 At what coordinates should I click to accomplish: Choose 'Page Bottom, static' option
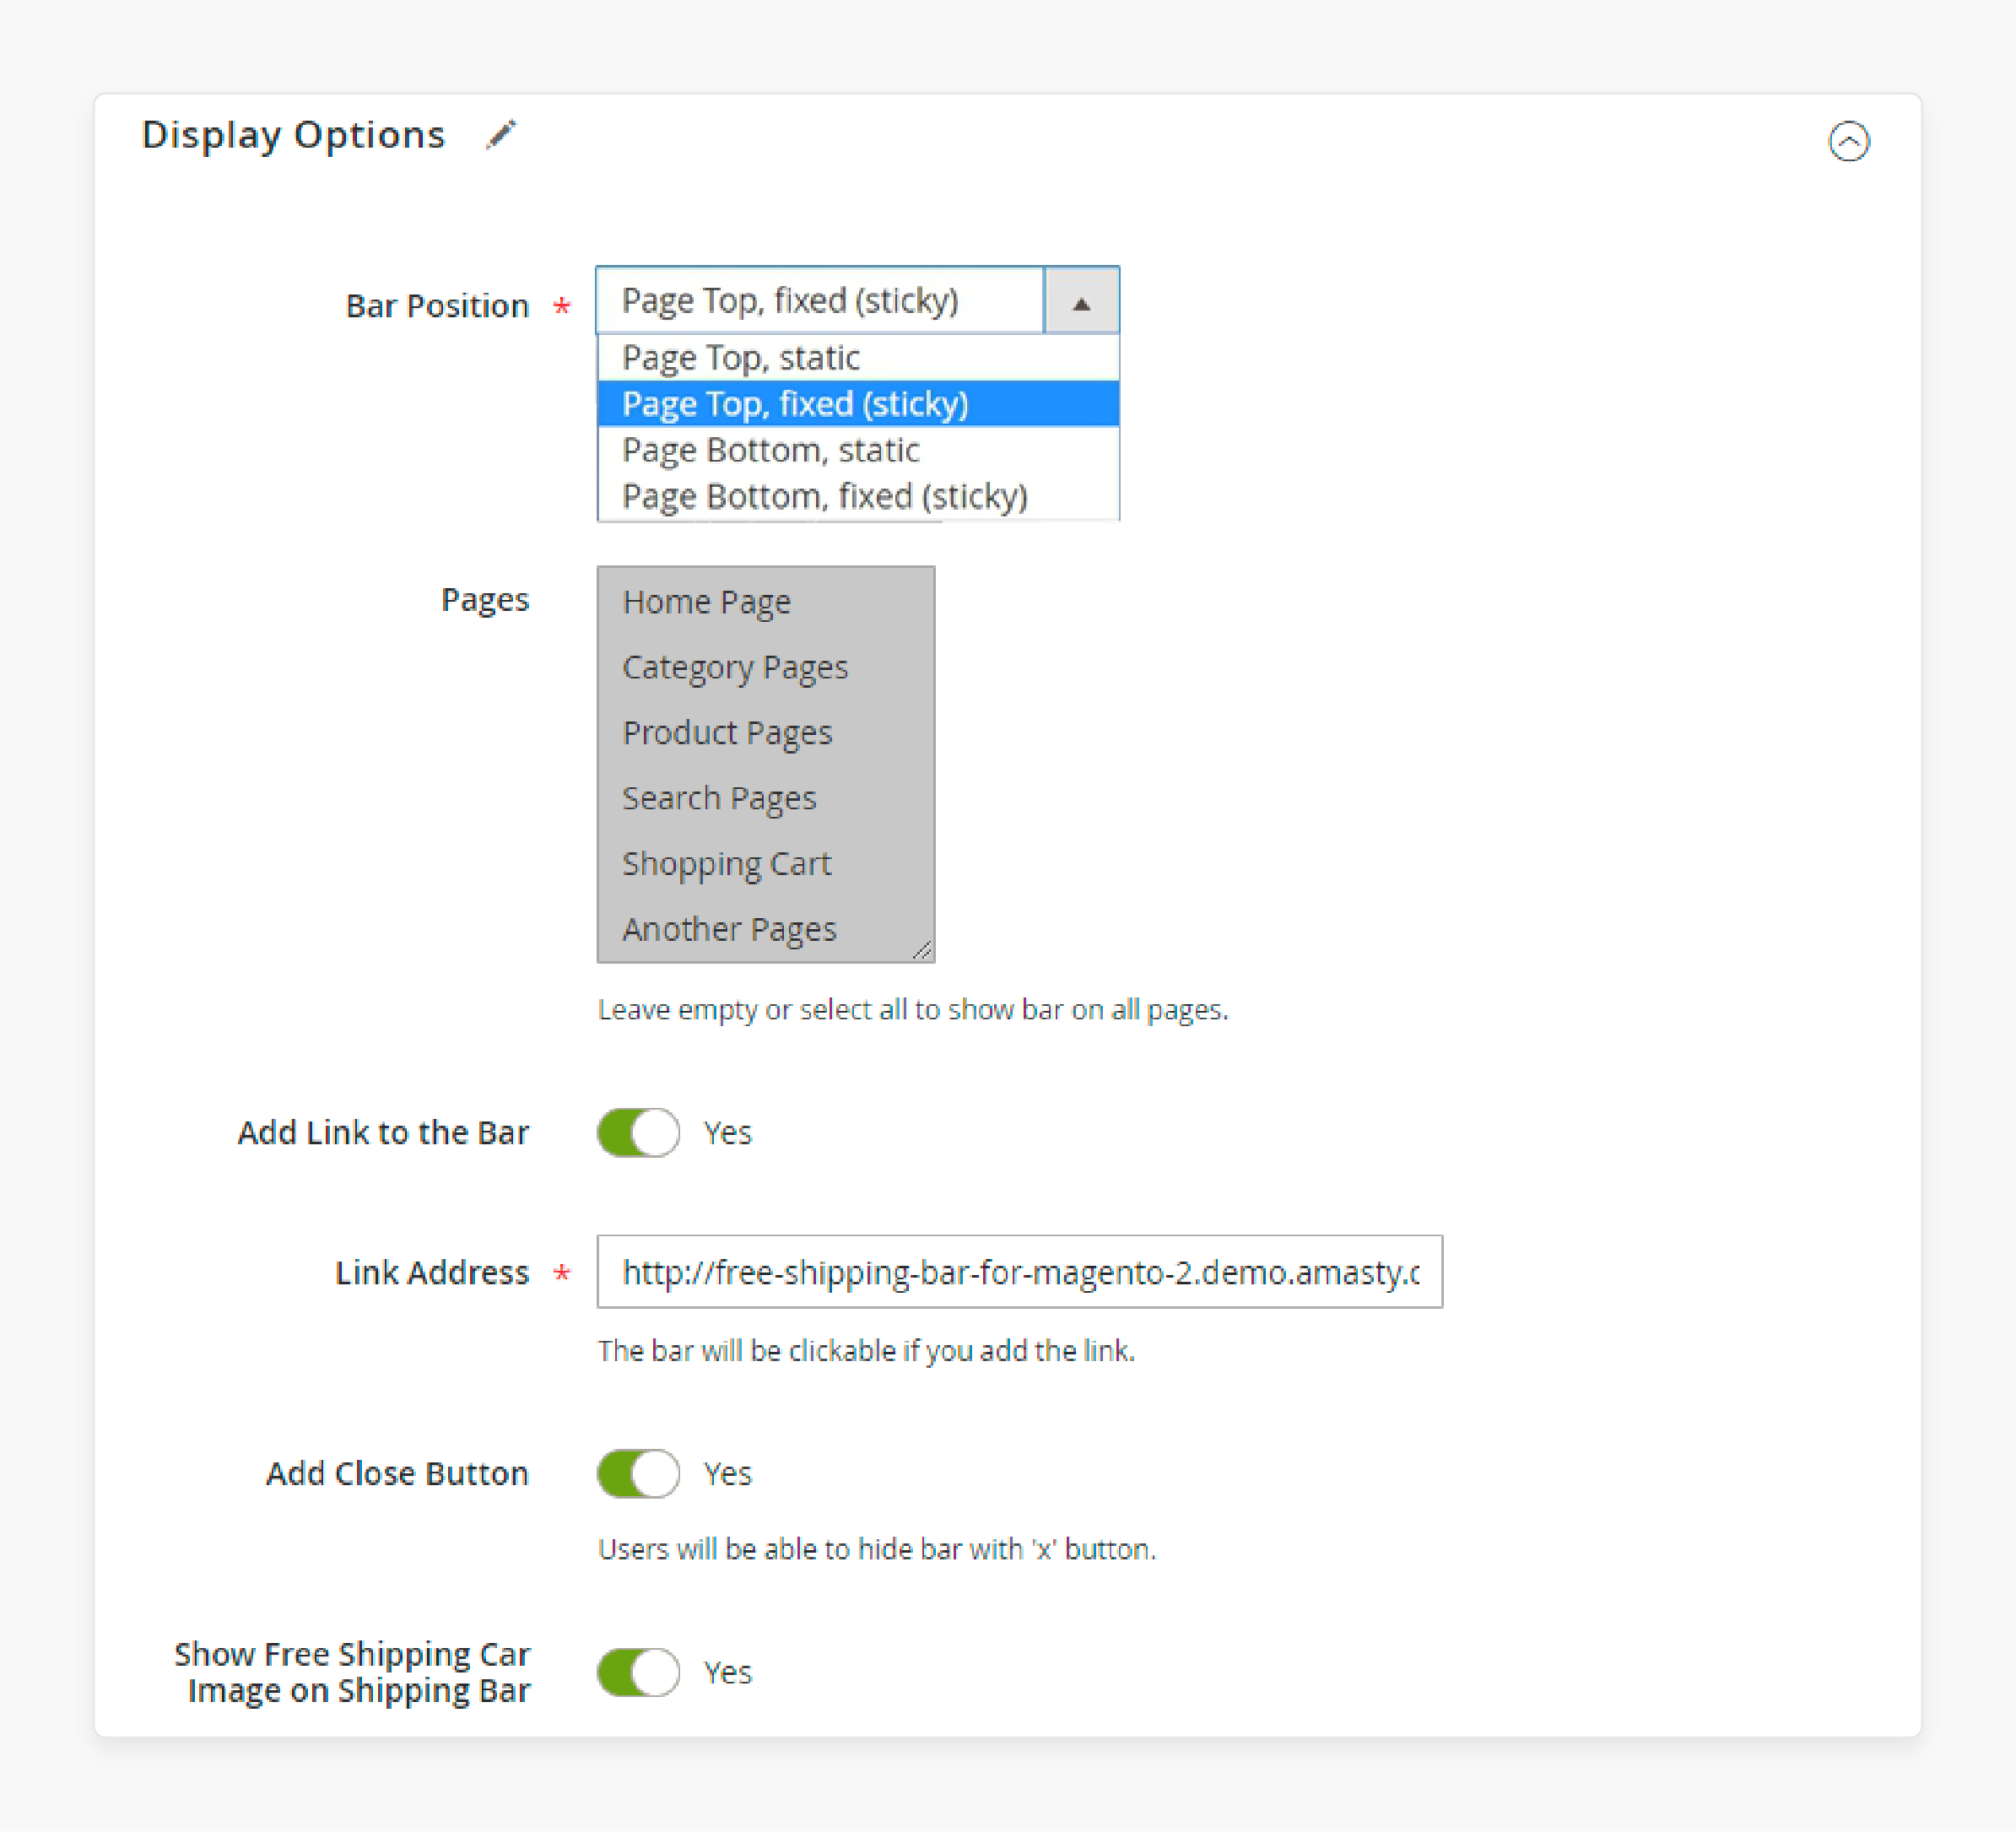click(858, 450)
